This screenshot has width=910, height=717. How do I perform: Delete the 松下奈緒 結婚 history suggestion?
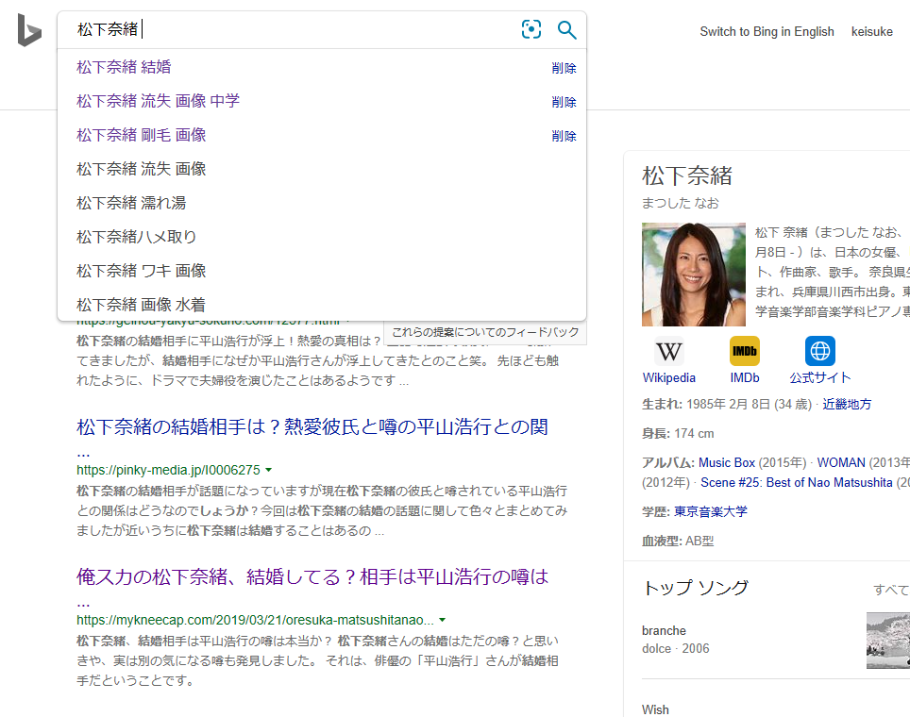click(564, 68)
